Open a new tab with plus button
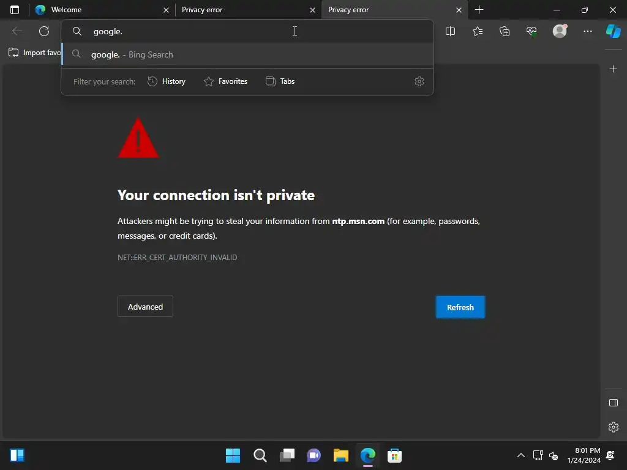Screen dimensions: 627x470 click(479, 10)
